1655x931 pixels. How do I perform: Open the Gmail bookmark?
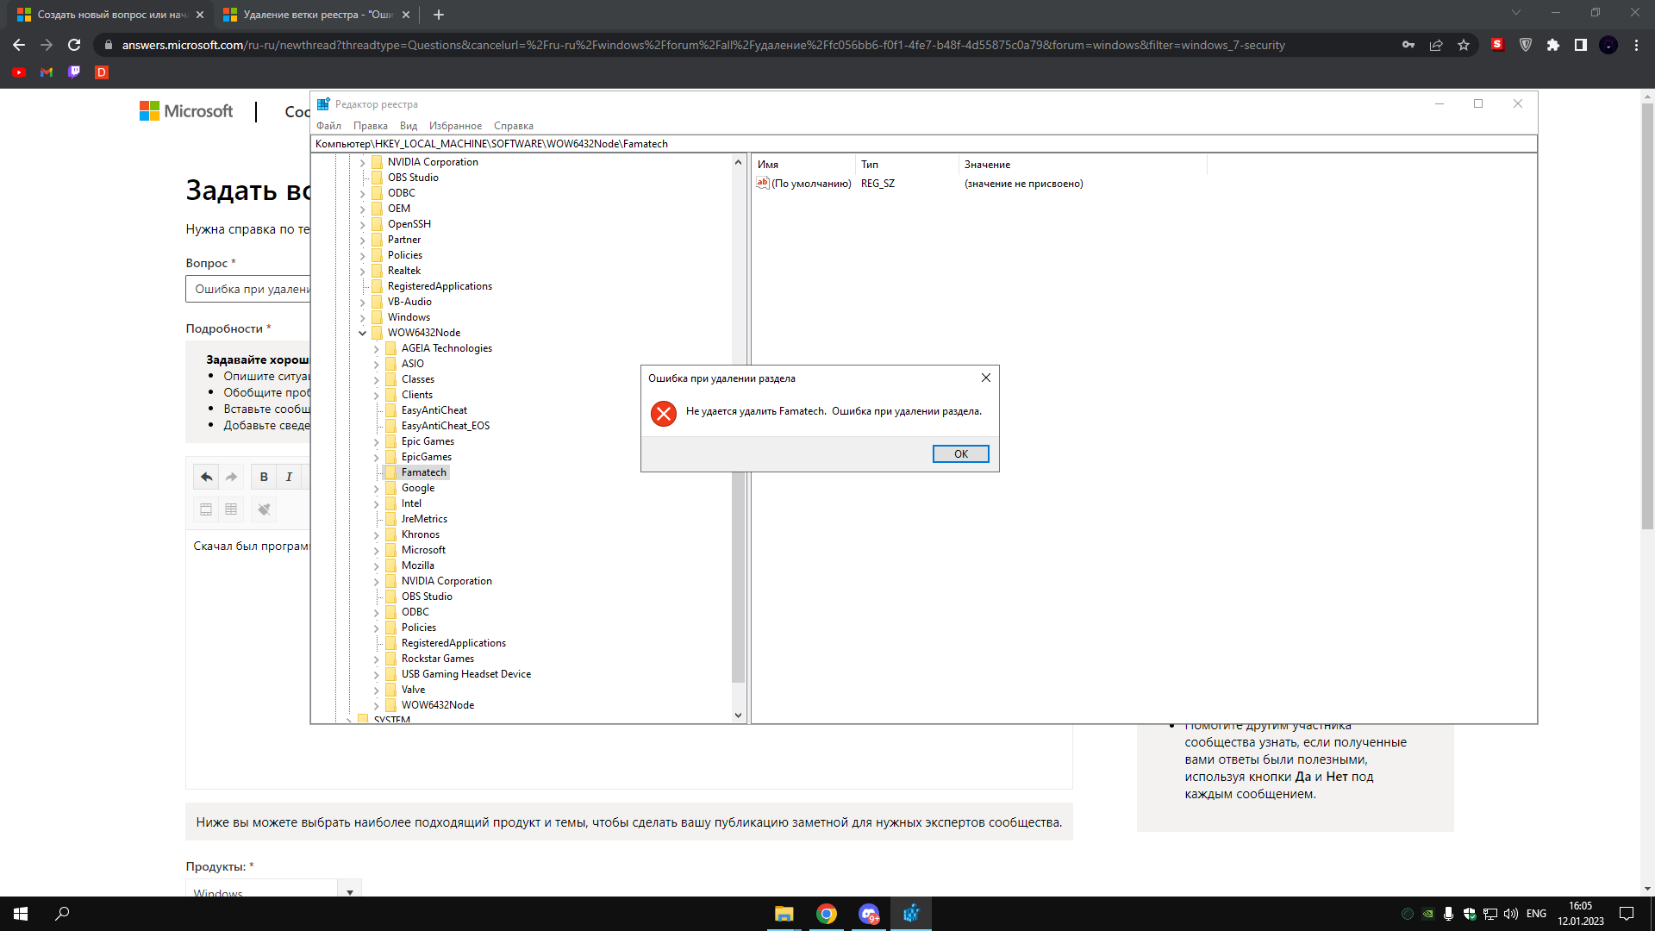[47, 72]
